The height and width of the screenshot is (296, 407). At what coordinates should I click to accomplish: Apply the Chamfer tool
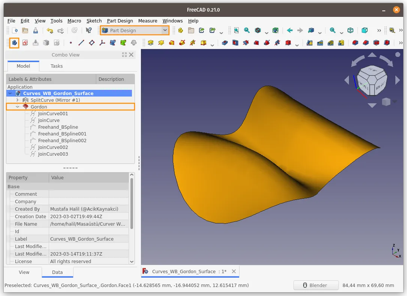click(x=366, y=43)
